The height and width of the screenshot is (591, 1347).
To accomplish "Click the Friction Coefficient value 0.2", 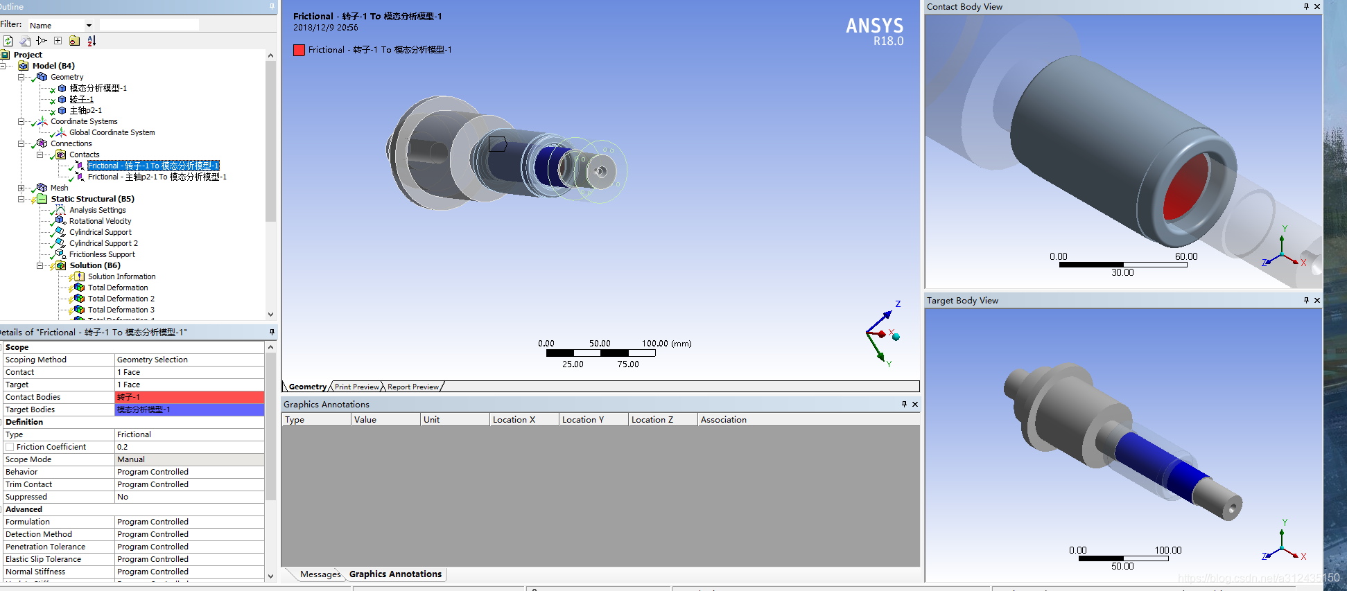I will [189, 447].
